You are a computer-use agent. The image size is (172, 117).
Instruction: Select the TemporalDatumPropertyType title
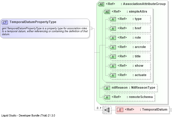(33, 22)
